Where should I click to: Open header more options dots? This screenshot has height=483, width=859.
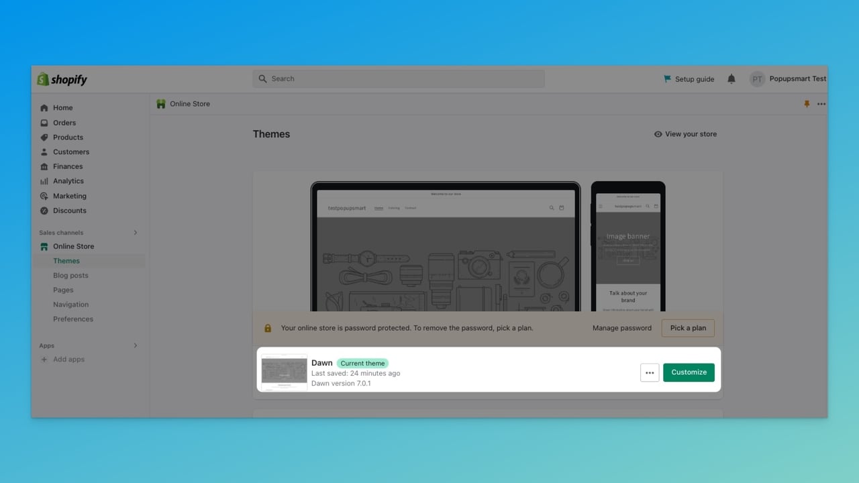click(821, 104)
